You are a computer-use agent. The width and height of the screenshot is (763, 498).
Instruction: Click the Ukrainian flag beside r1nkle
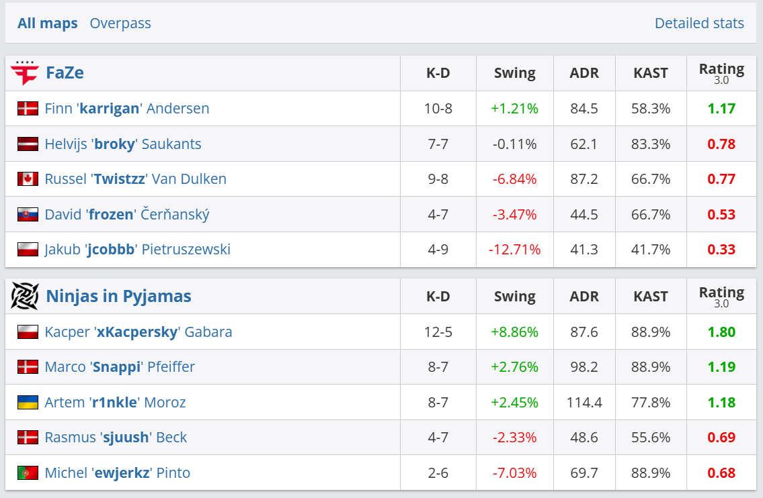(x=28, y=403)
